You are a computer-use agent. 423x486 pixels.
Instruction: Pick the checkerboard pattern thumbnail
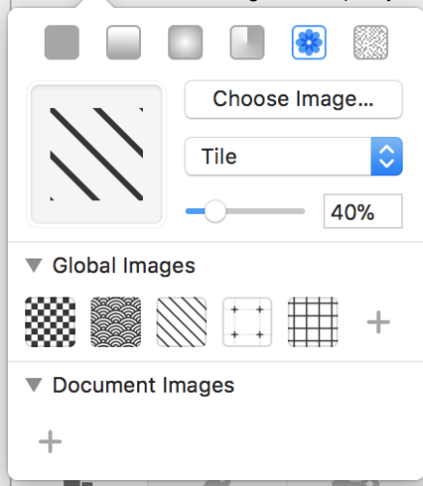pyautogui.click(x=51, y=322)
